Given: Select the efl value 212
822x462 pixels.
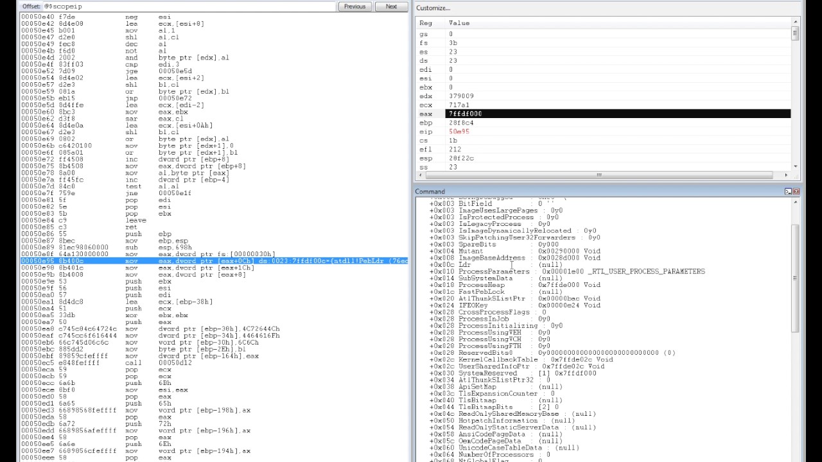Looking at the screenshot, I should (x=455, y=150).
